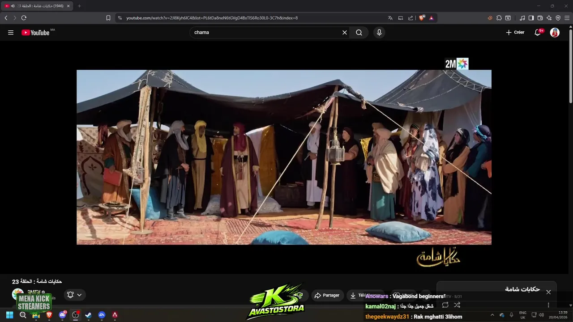573x322 pixels.
Task: Toggle playlist loop
Action: point(445,305)
